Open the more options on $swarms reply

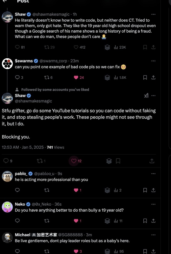coord(153,61)
